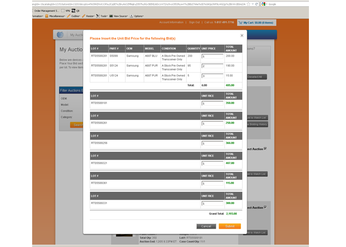
Task: Click the lot number RTS5589256
Action: (x=99, y=143)
